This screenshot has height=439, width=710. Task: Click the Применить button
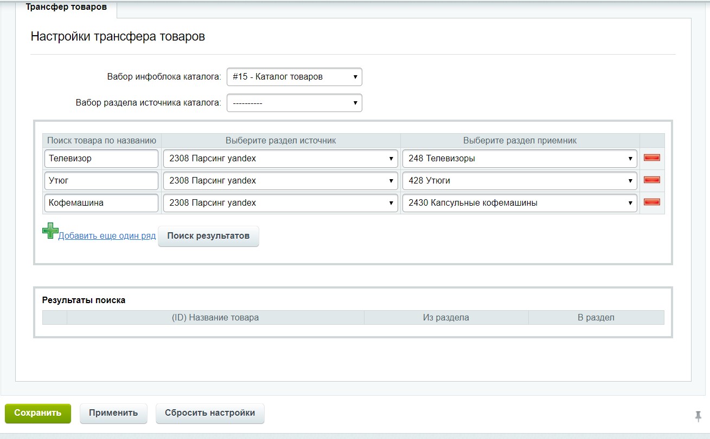pyautogui.click(x=113, y=413)
